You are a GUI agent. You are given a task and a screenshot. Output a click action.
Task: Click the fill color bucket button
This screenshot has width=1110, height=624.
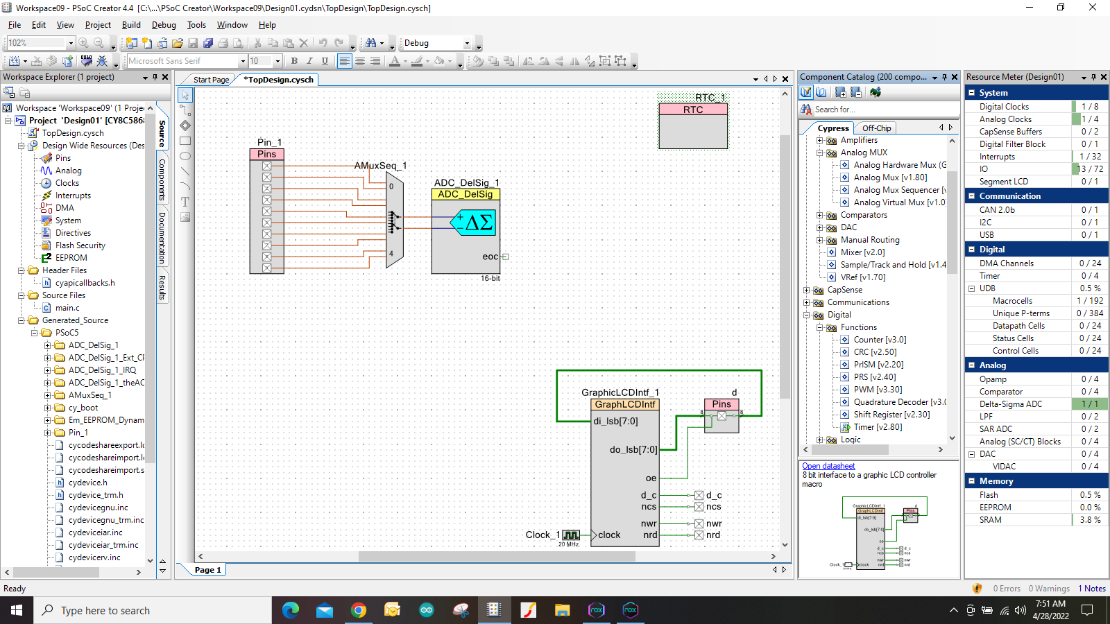[439, 61]
